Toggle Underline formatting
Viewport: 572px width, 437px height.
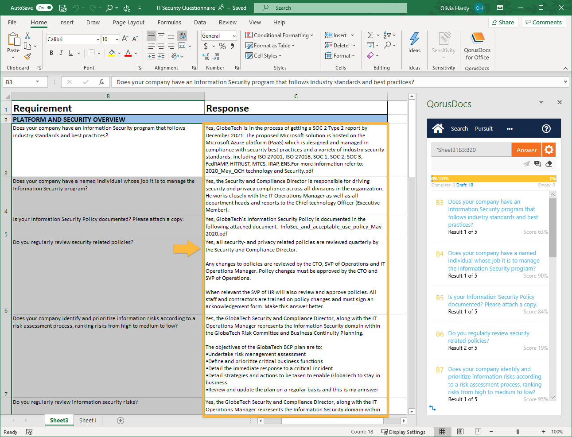pos(70,53)
